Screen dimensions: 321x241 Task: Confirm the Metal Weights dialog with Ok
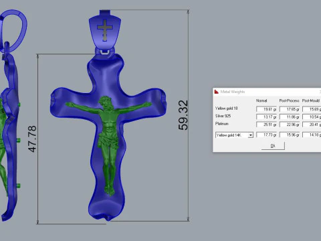pos(273,146)
